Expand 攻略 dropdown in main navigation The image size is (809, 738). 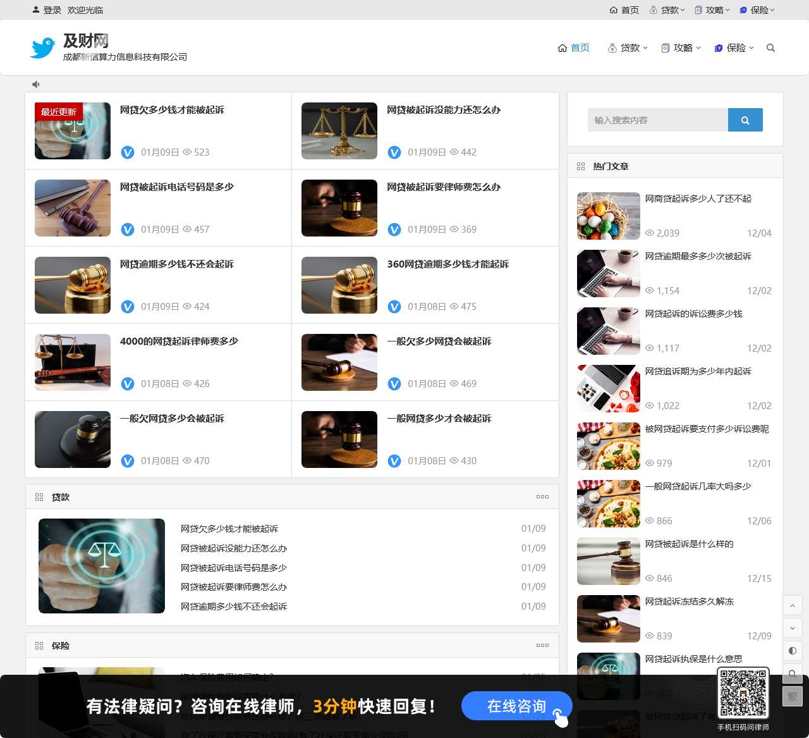point(681,48)
